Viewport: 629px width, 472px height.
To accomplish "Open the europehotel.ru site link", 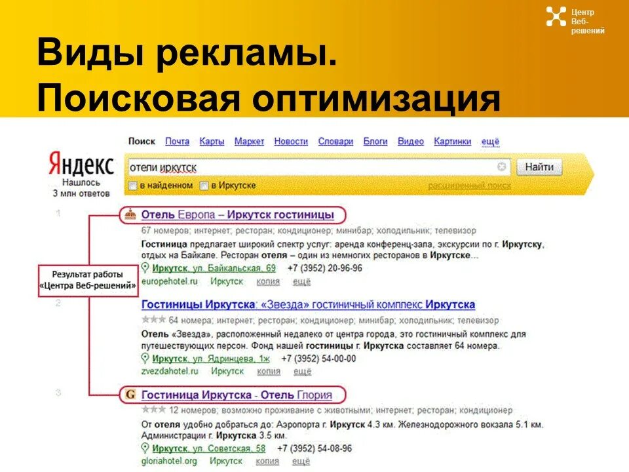I will [x=169, y=281].
